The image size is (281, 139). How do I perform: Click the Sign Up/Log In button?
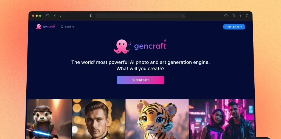tap(234, 27)
